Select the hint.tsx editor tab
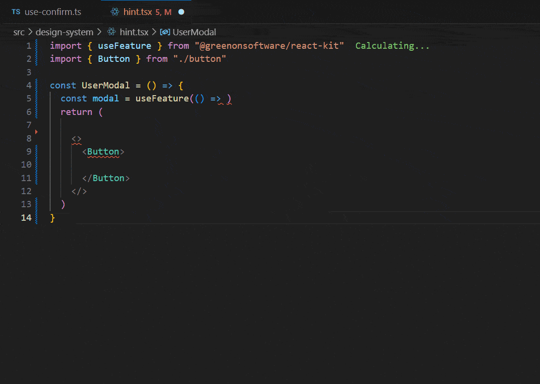The height and width of the screenshot is (384, 540). click(147, 12)
